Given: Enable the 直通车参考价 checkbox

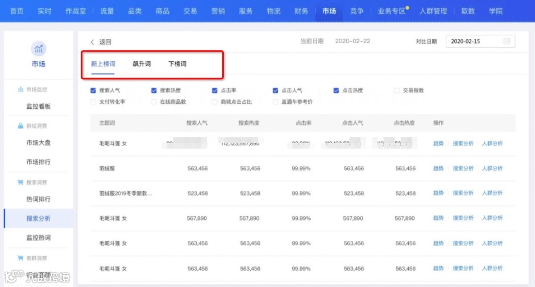Looking at the screenshot, I should [275, 102].
